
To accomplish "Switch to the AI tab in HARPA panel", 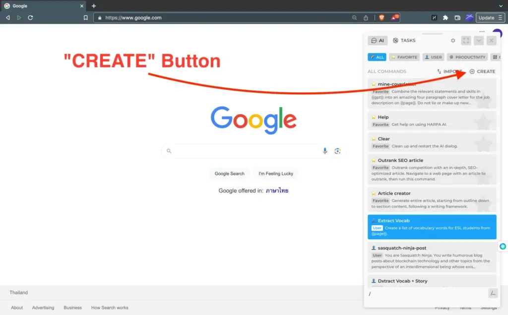I will point(378,41).
